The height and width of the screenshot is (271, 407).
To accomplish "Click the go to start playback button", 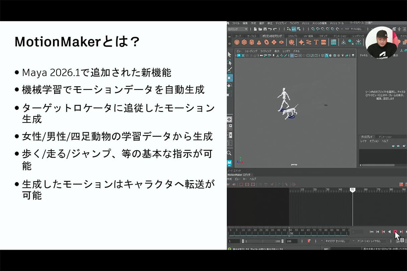I will point(371,232).
